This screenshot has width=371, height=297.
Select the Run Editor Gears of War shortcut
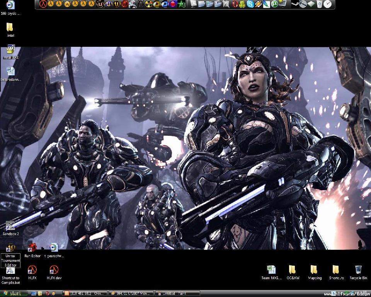coord(32,251)
